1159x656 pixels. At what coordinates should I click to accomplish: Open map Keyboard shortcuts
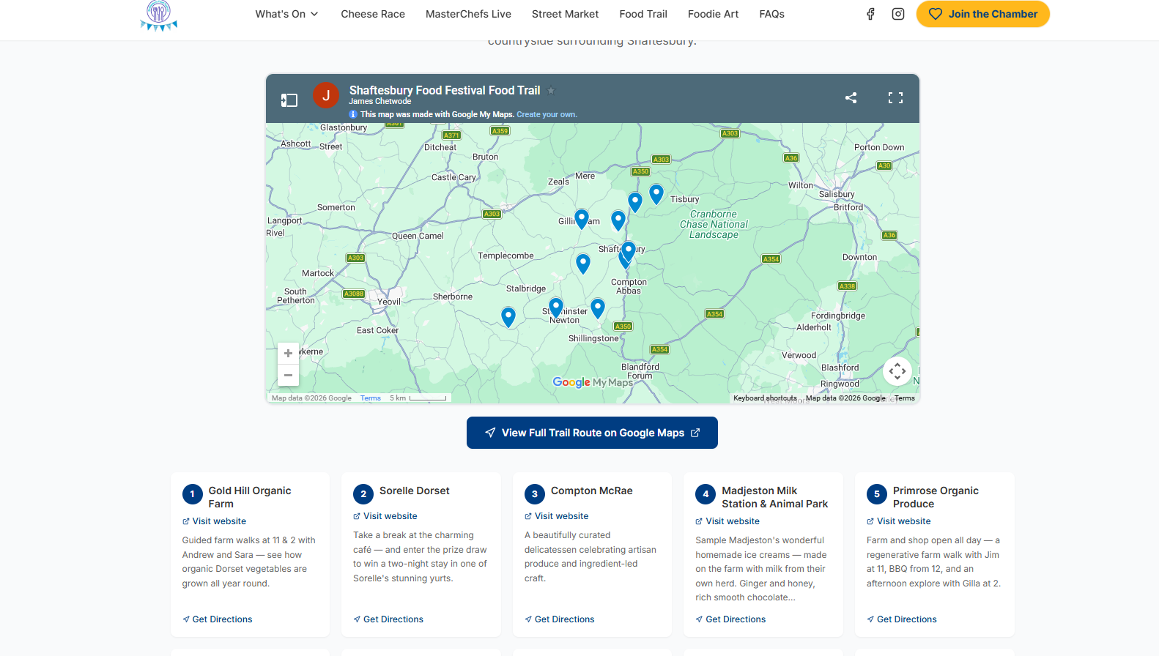(765, 398)
